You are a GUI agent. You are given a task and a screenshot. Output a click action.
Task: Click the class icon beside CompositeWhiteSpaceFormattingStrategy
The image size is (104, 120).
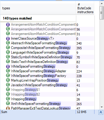pyautogui.click(x=8, y=47)
